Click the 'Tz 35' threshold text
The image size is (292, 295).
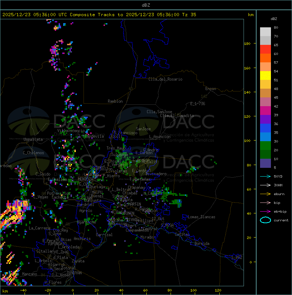tap(189, 15)
